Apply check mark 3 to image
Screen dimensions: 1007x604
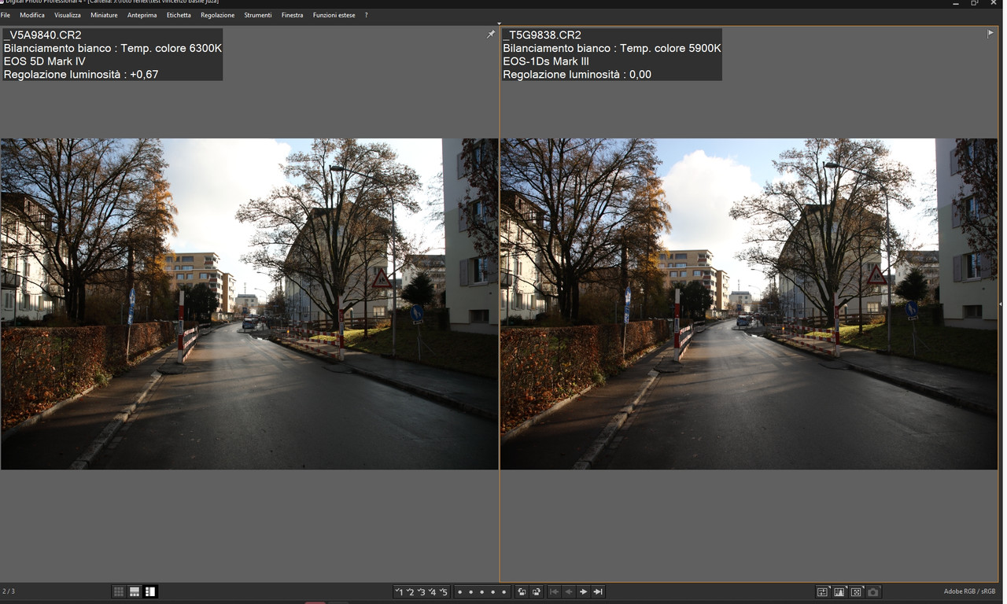[x=421, y=591]
